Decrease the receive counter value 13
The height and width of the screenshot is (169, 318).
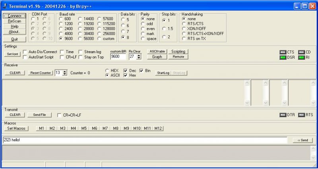(65, 74)
